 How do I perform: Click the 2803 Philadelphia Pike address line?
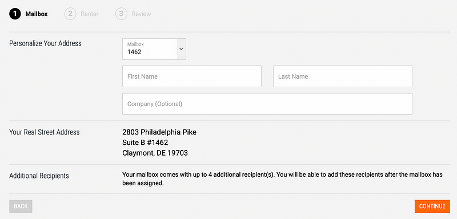pos(159,132)
